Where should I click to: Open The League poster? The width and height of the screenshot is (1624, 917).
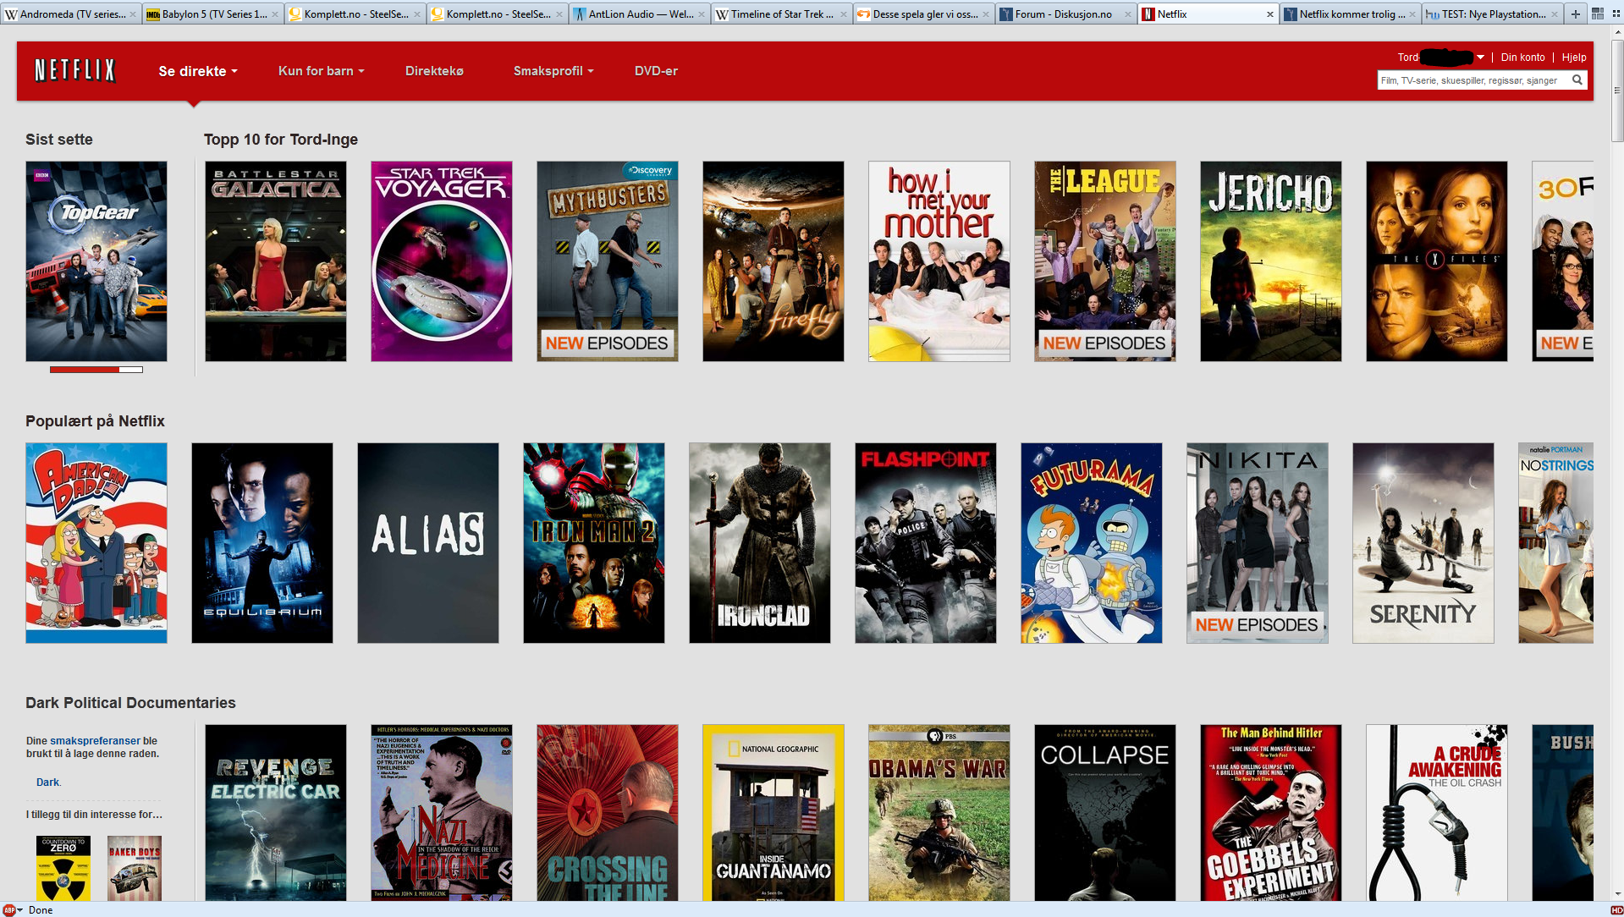pyautogui.click(x=1105, y=261)
